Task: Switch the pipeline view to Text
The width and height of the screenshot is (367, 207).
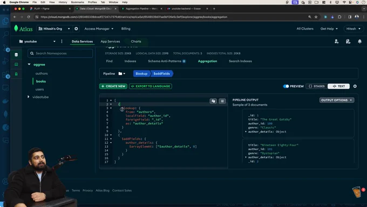Action: (x=339, y=86)
